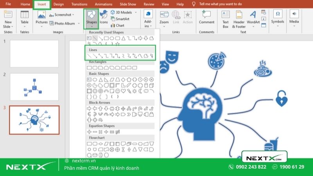Choose the Curve shape in Lines section

coord(140,56)
